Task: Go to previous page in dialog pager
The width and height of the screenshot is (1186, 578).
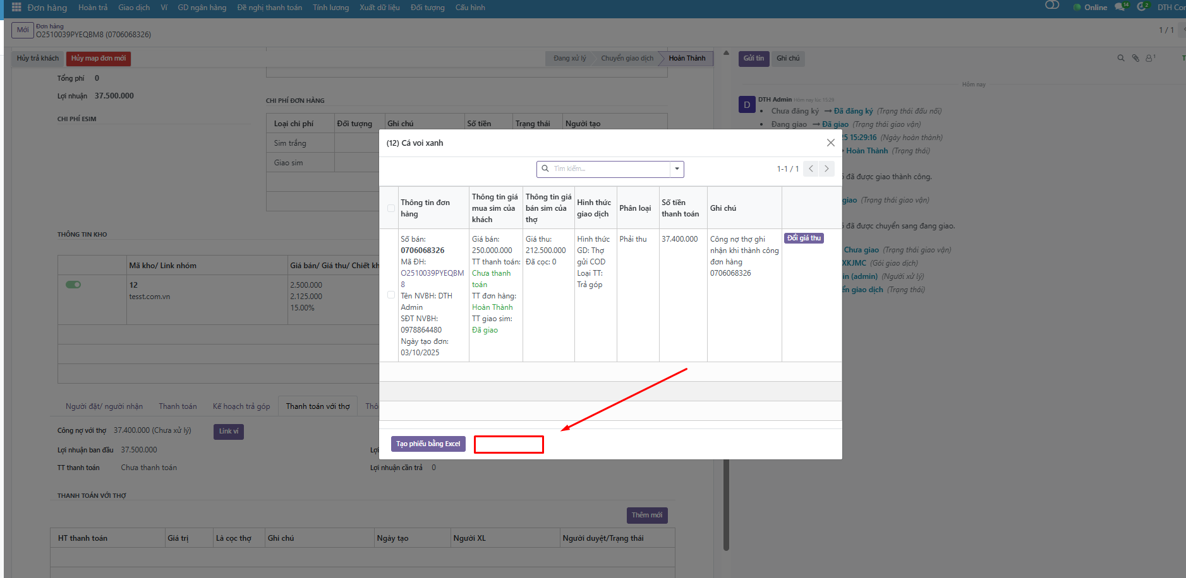Action: pyautogui.click(x=811, y=168)
